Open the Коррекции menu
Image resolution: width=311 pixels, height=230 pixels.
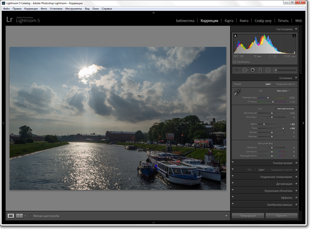pos(31,9)
